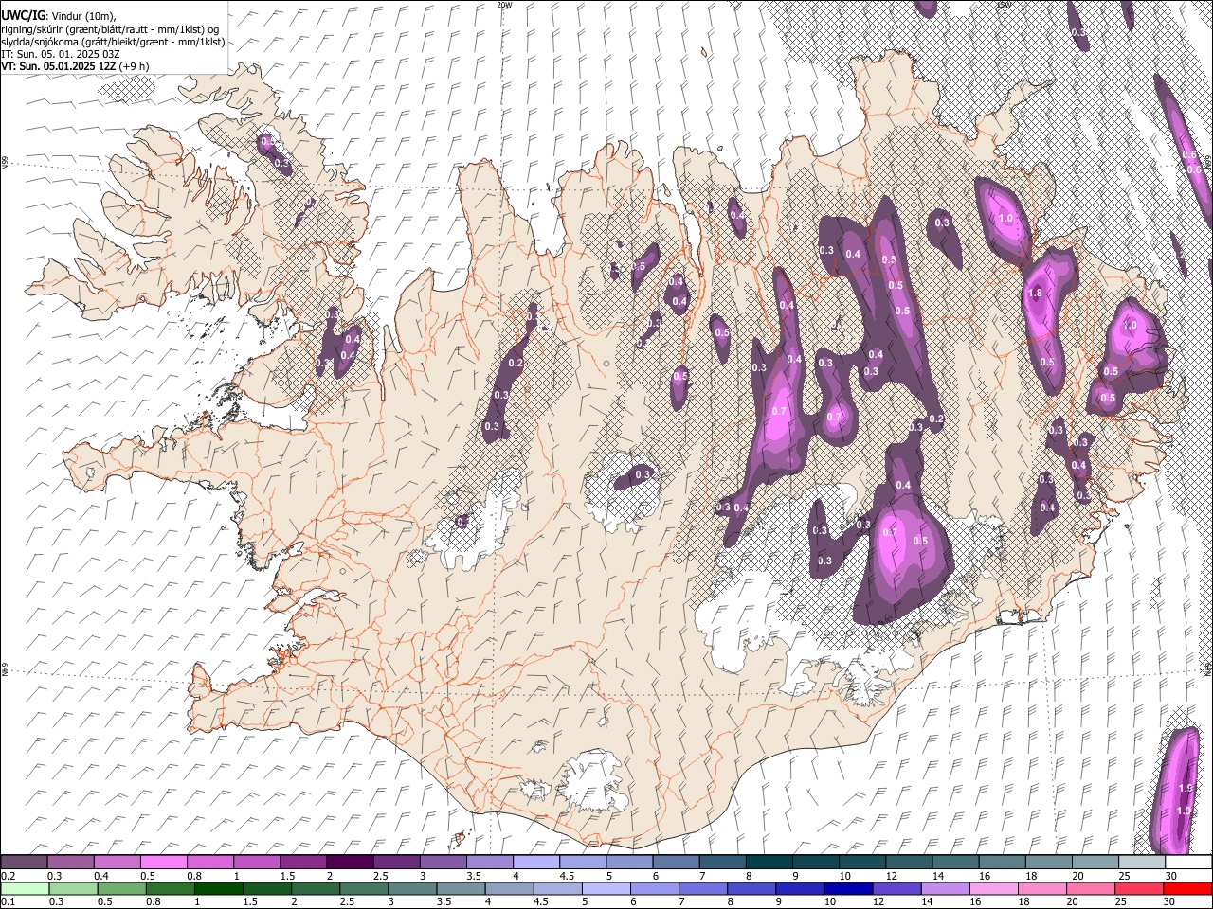This screenshot has width=1213, height=909.
Task: Click the '1.8' precipitation value on the map
Action: [1035, 294]
